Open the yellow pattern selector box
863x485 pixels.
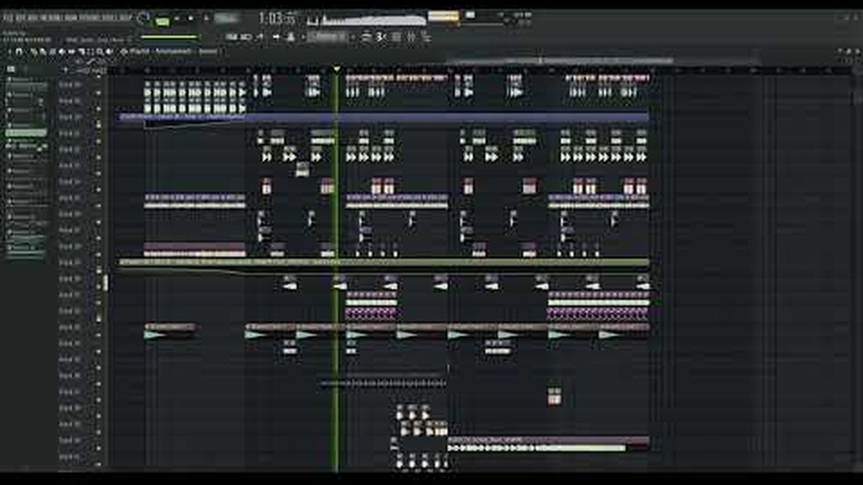pos(443,15)
